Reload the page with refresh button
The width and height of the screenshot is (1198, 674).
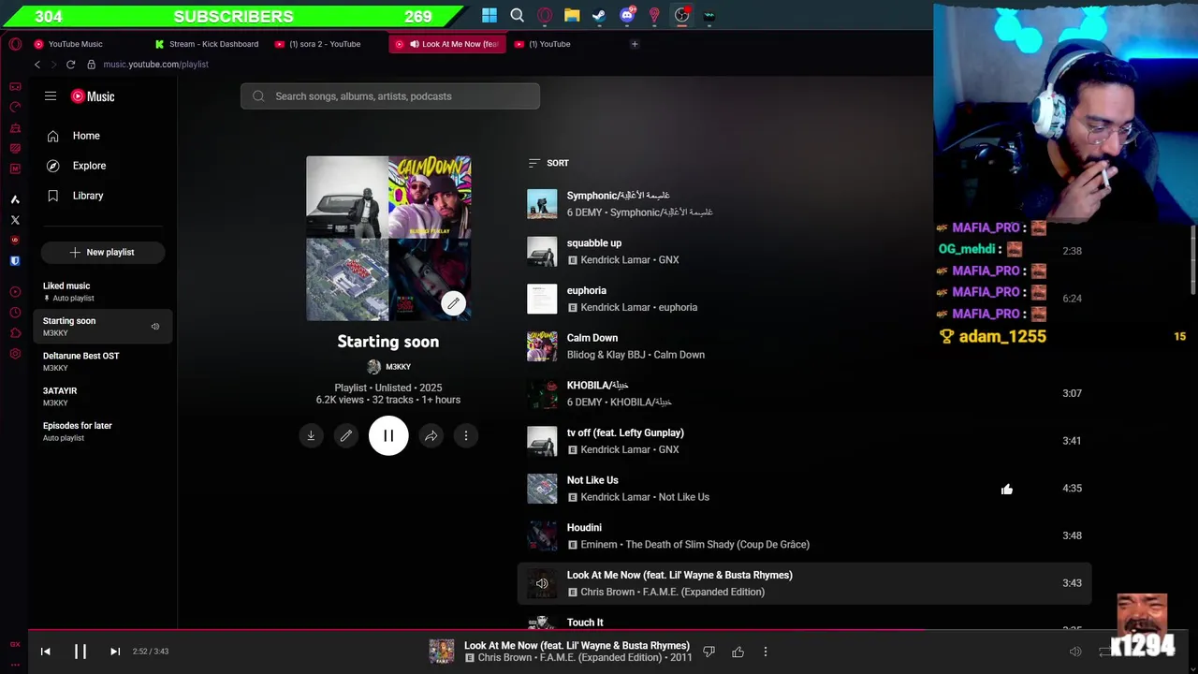point(70,65)
